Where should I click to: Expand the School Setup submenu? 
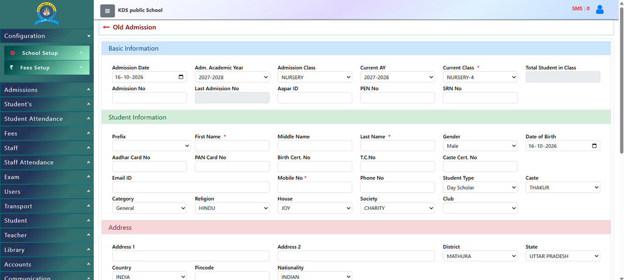point(47,53)
